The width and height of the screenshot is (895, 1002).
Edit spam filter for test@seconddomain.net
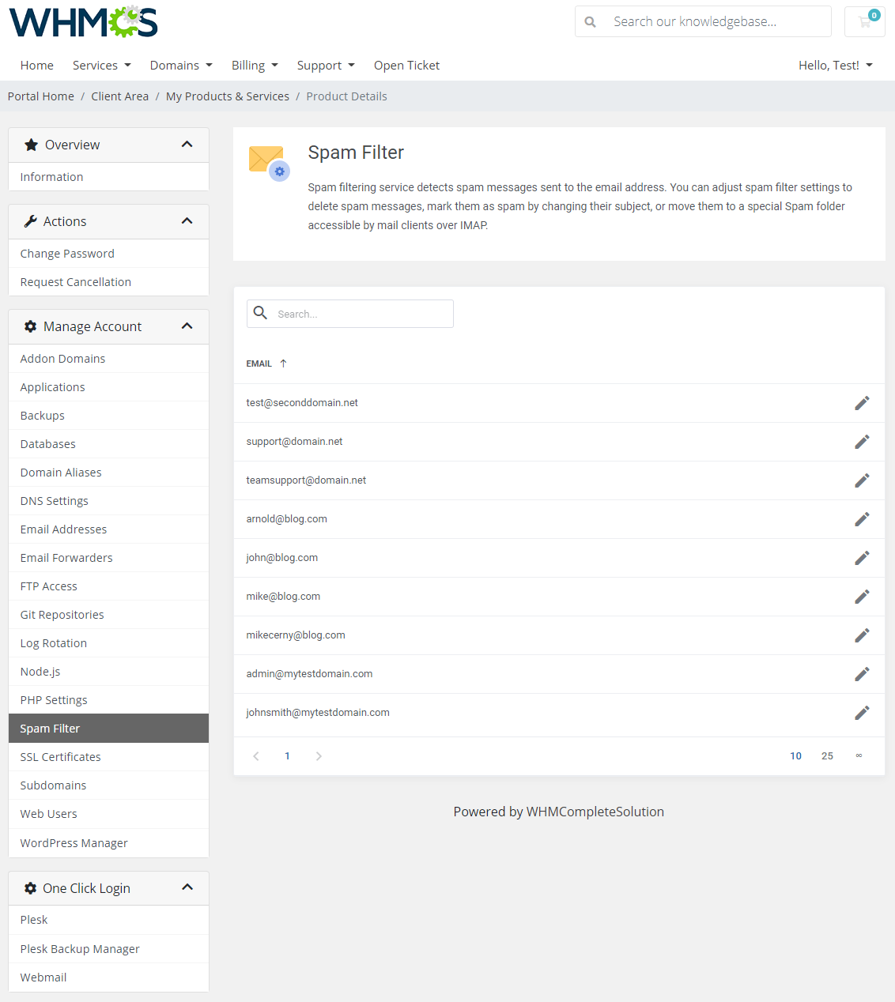(862, 403)
